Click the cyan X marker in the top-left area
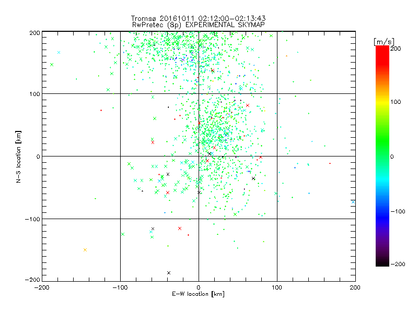 pos(59,53)
